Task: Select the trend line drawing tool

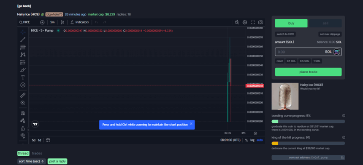Action: pyautogui.click(x=23, y=40)
